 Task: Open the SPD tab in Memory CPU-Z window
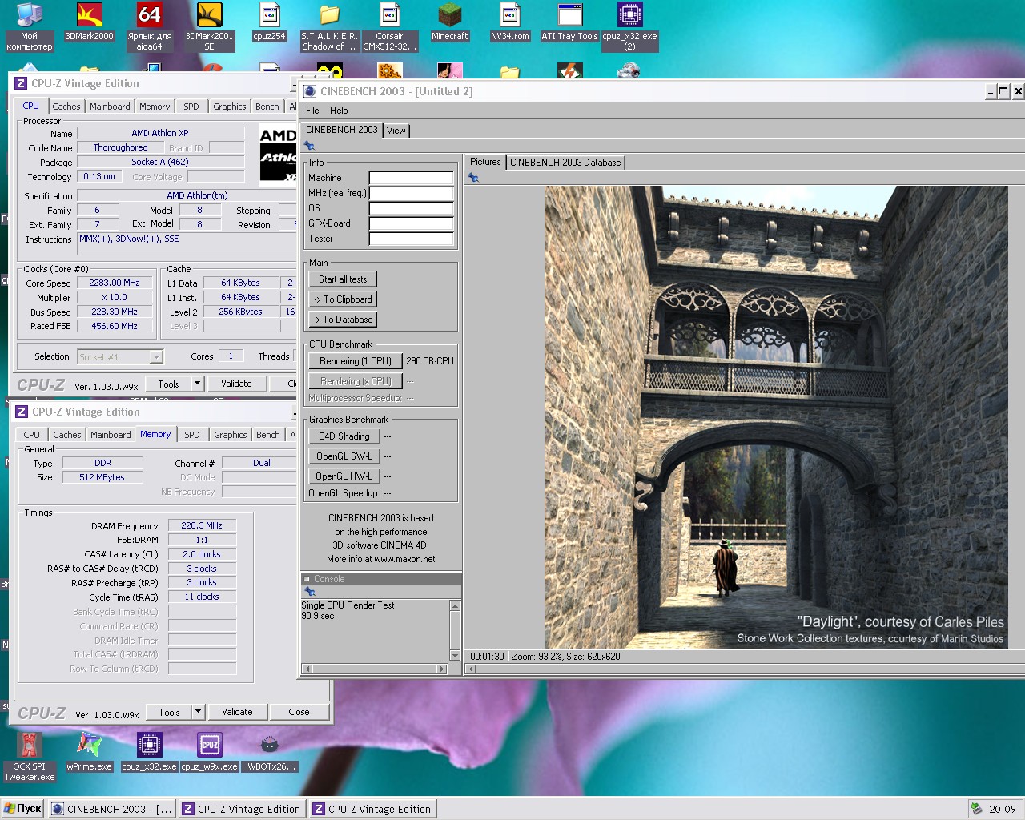pos(192,435)
